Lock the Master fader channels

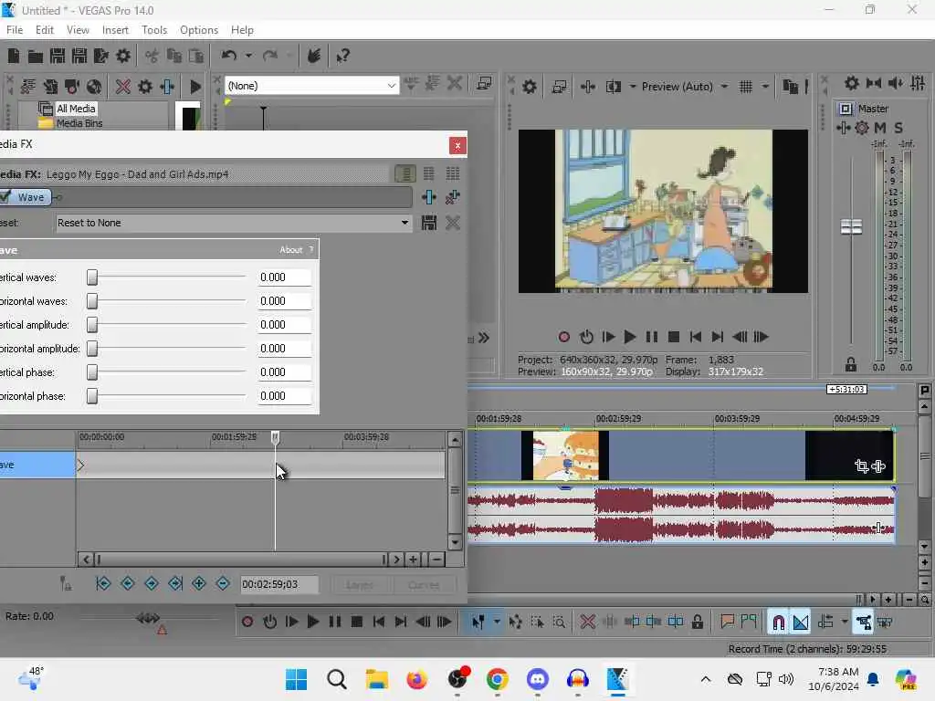point(851,364)
